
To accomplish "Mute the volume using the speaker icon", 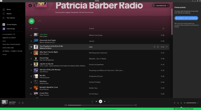I will [x=185, y=103].
